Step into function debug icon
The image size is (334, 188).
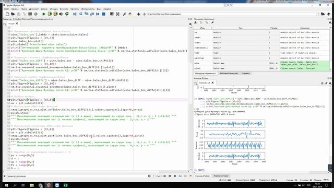[86, 14]
